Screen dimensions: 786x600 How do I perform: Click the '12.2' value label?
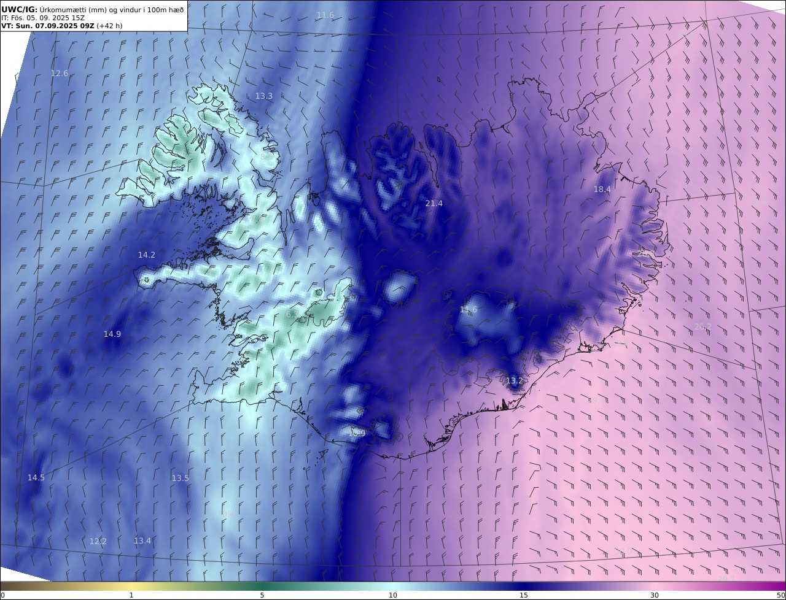[x=98, y=542]
